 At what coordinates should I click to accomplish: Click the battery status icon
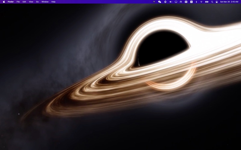pos(207,2)
